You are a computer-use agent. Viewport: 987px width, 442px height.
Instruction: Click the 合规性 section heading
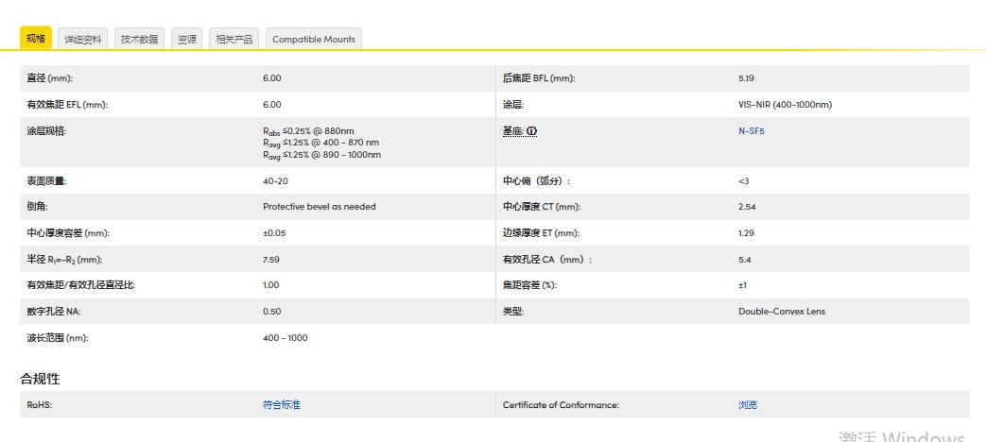pos(40,379)
